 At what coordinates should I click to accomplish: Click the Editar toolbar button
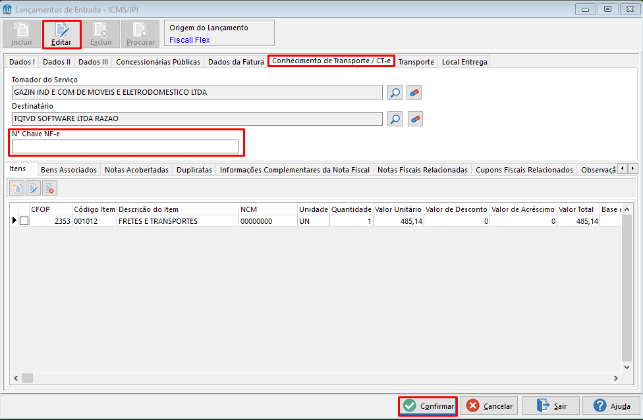[x=61, y=34]
